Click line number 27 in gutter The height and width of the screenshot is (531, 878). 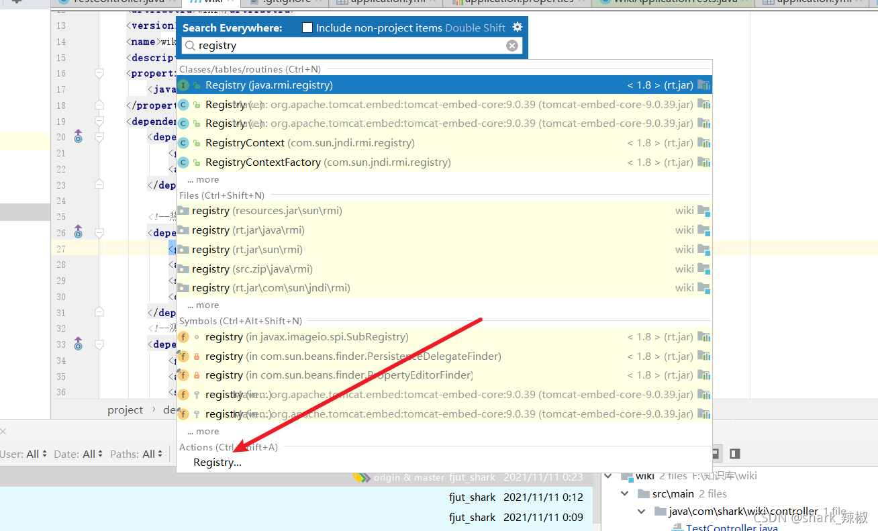click(61, 248)
